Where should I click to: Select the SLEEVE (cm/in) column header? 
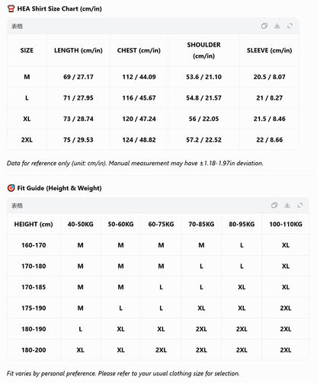[269, 50]
